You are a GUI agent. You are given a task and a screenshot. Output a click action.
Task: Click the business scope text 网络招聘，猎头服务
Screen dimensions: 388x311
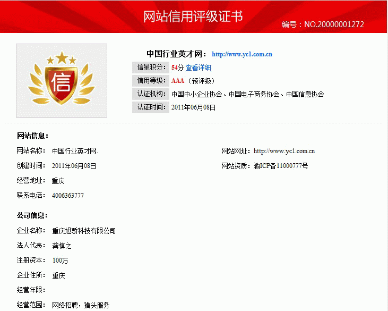pyautogui.click(x=81, y=305)
